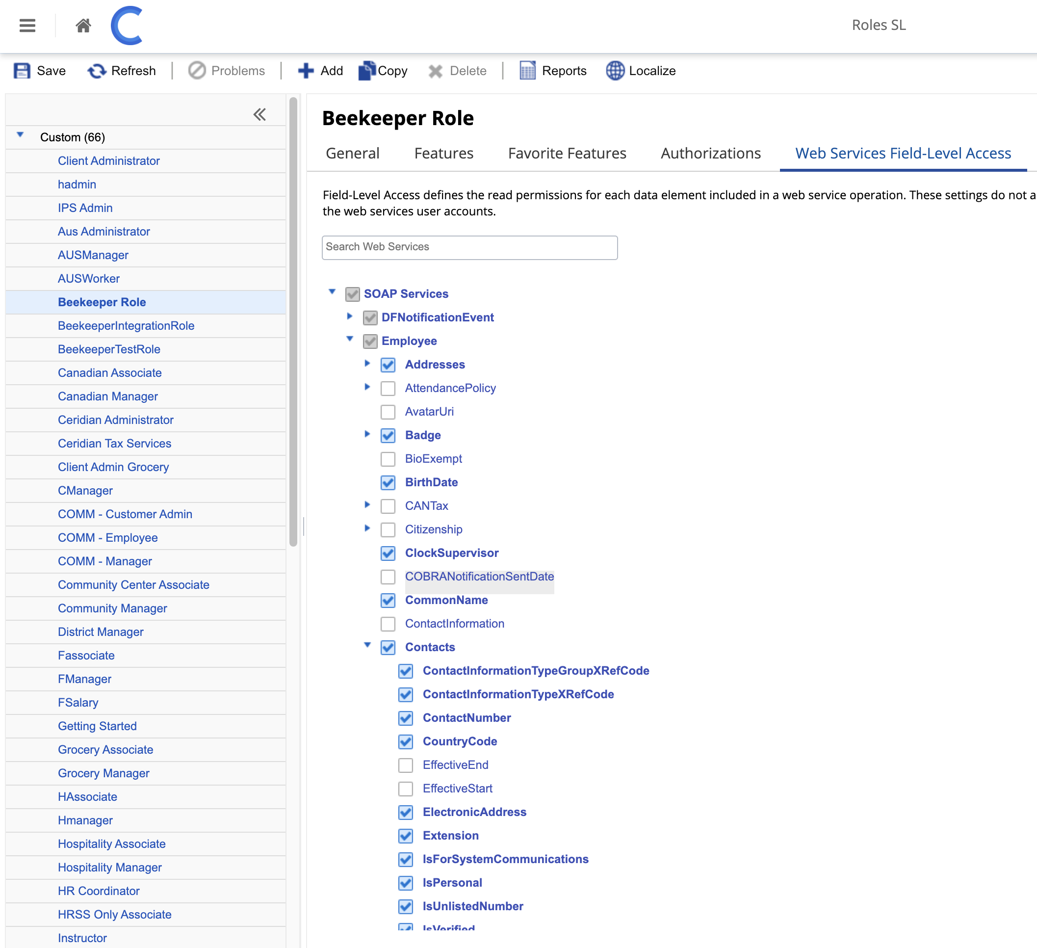The height and width of the screenshot is (948, 1037).
Task: Check the AttendancePolicy checkbox
Action: (389, 389)
